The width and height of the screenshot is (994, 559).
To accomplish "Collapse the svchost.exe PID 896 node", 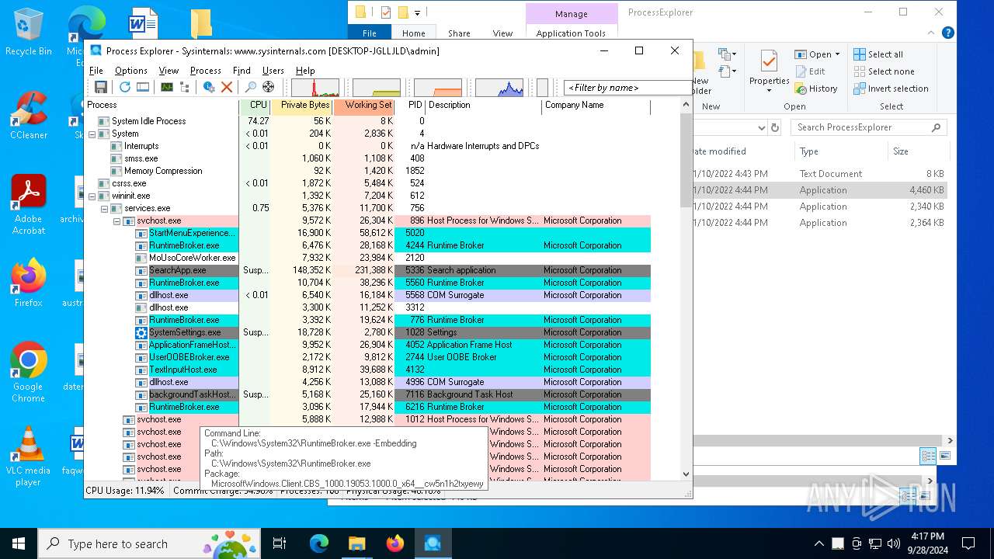I will point(117,220).
